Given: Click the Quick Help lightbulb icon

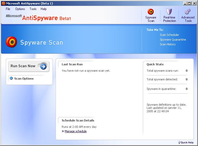Looking at the screenshot, I should (179, 142).
